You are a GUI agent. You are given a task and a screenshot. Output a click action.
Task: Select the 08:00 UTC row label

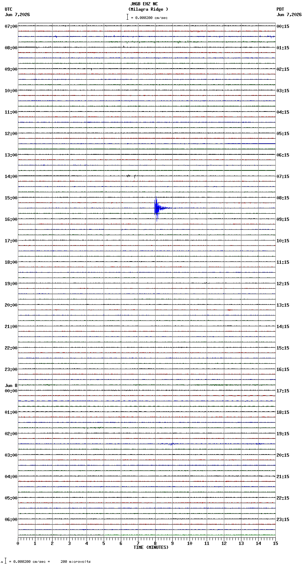pyautogui.click(x=11, y=48)
